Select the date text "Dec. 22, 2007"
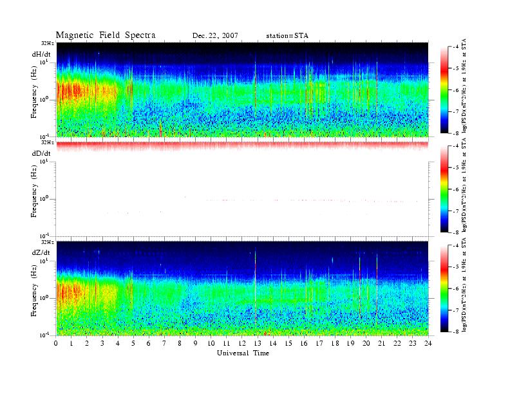The image size is (510, 394). (x=215, y=35)
